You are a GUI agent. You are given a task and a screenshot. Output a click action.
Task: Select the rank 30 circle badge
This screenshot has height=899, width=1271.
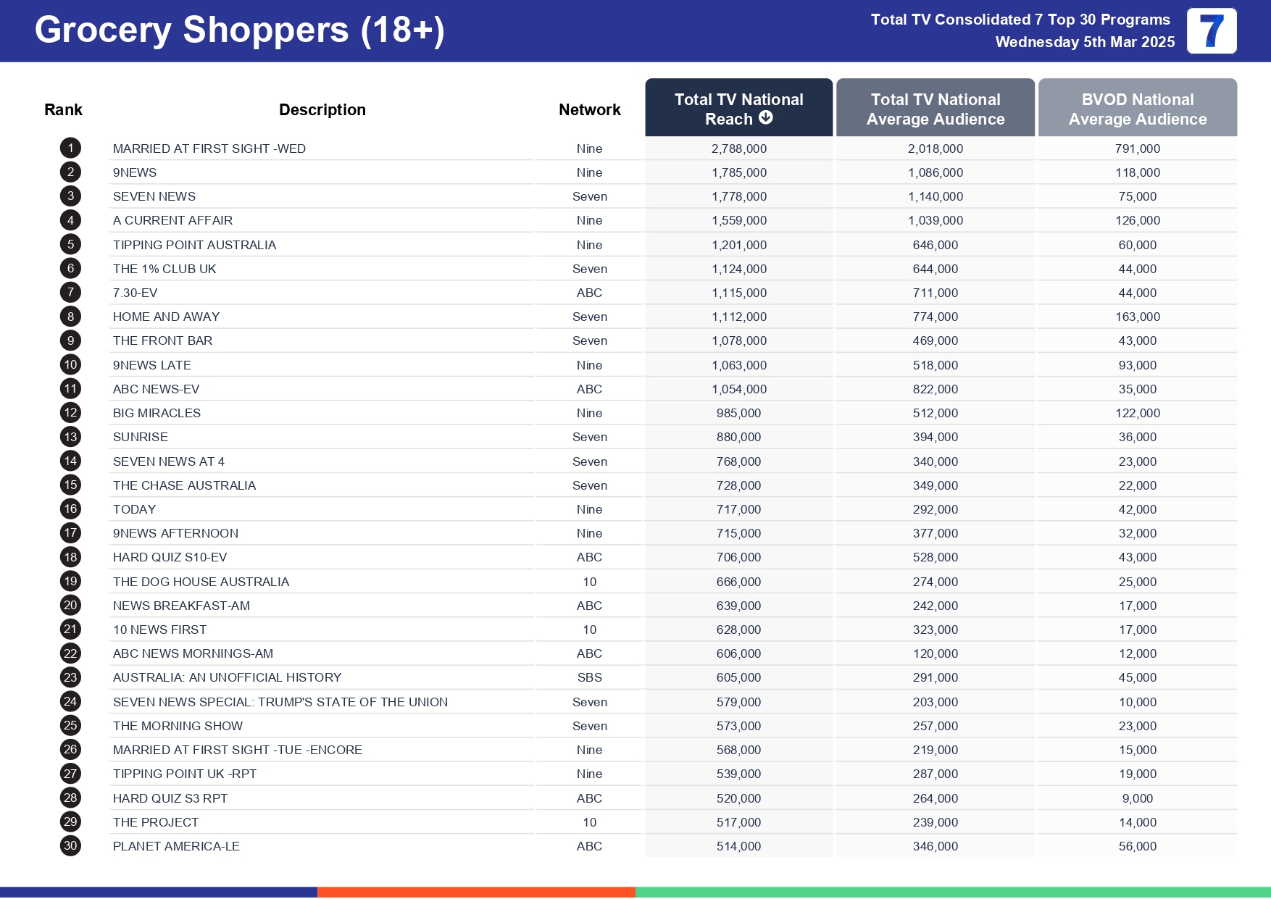[70, 846]
